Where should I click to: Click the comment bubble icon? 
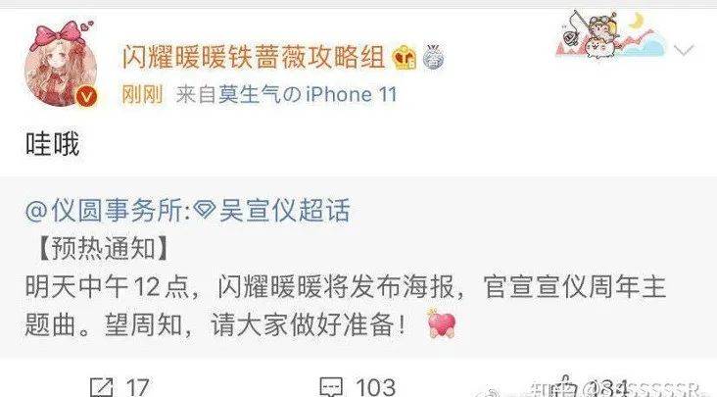tap(331, 387)
